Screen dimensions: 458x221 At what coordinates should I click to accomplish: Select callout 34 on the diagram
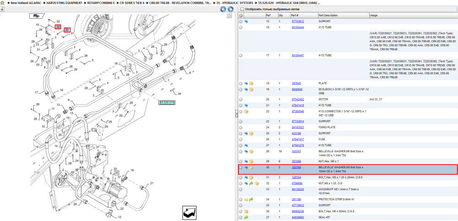[180, 94]
